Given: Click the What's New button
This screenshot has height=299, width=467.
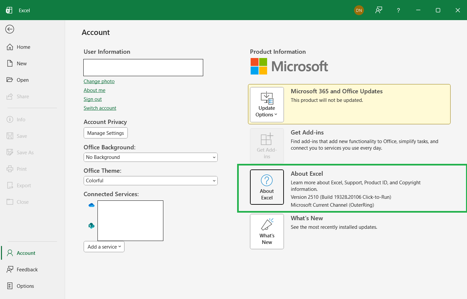Looking at the screenshot, I should point(267,231).
